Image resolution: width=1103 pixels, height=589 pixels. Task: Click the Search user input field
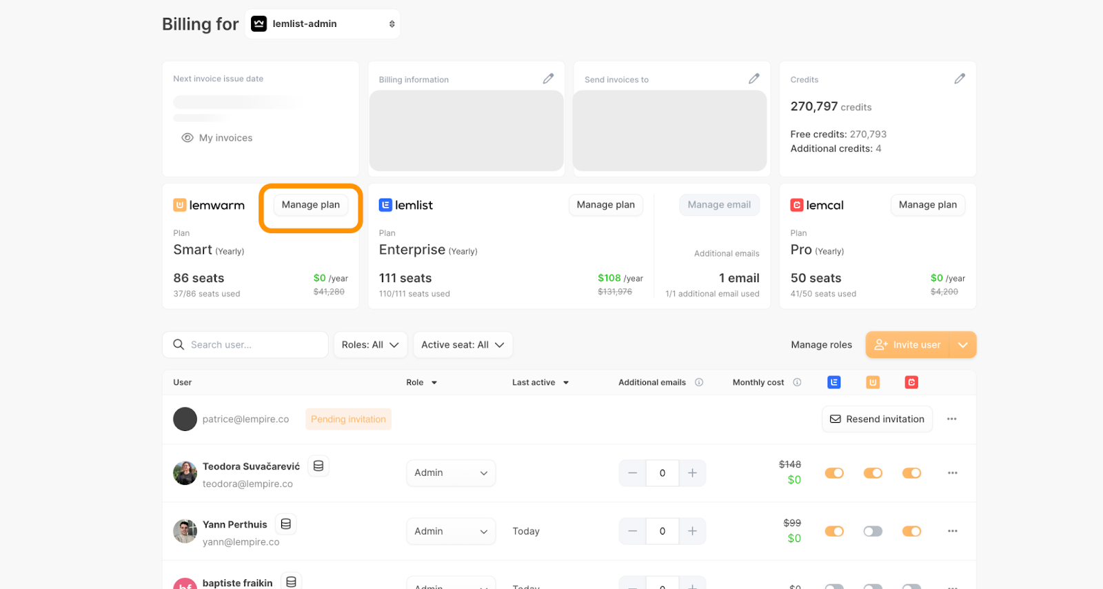point(252,345)
